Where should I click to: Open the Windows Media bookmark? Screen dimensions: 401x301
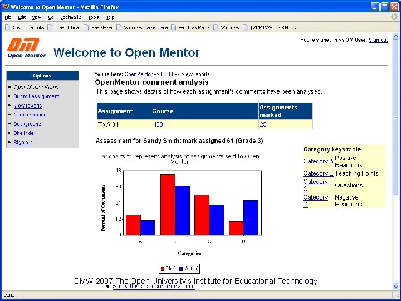click(x=190, y=27)
